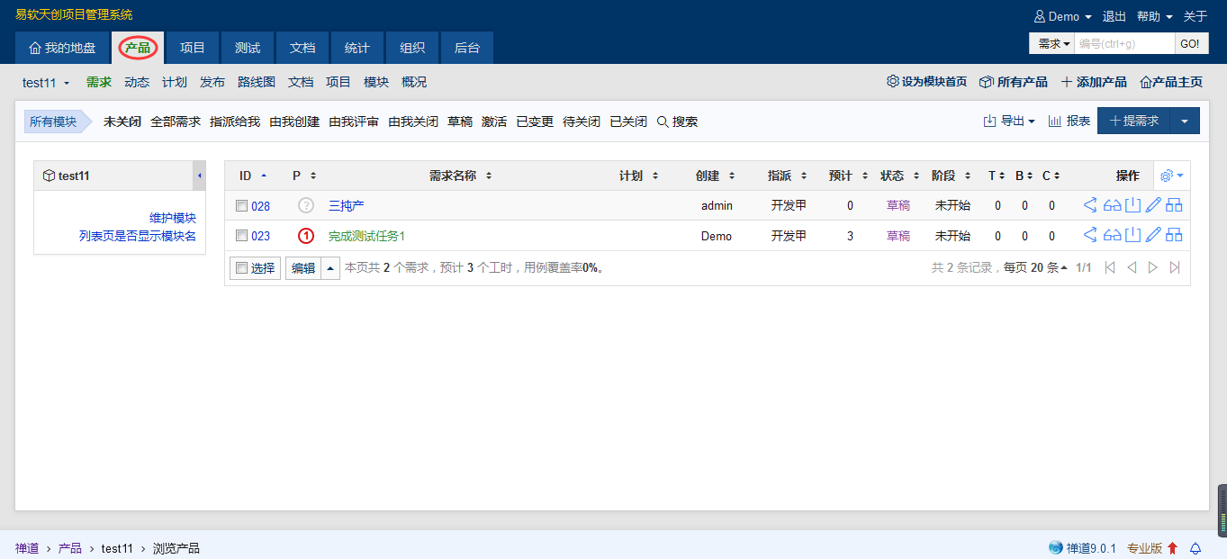1227x559 pixels.
Task: Click the 禅道9.0.1 version logo
Action: 1082,548
